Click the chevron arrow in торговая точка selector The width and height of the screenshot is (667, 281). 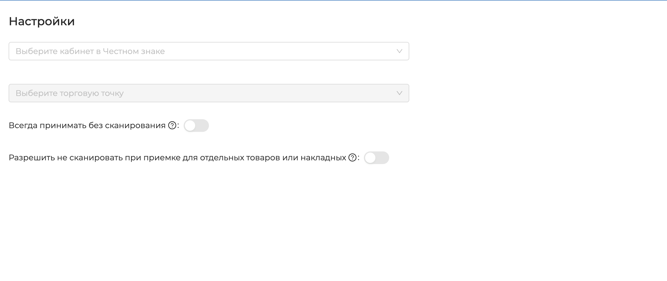[399, 93]
